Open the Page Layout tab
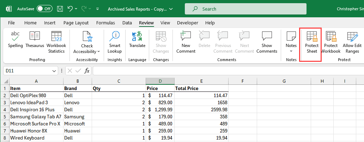This screenshot has height=142, width=364. tap(76, 23)
